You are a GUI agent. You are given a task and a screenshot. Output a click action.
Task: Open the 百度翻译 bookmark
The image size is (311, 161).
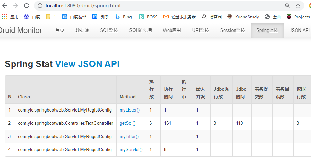click(74, 17)
